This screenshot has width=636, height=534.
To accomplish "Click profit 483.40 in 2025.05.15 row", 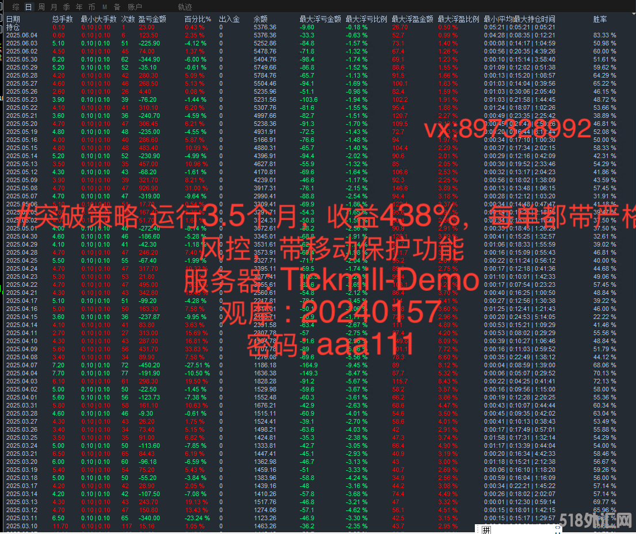I will coord(148,148).
